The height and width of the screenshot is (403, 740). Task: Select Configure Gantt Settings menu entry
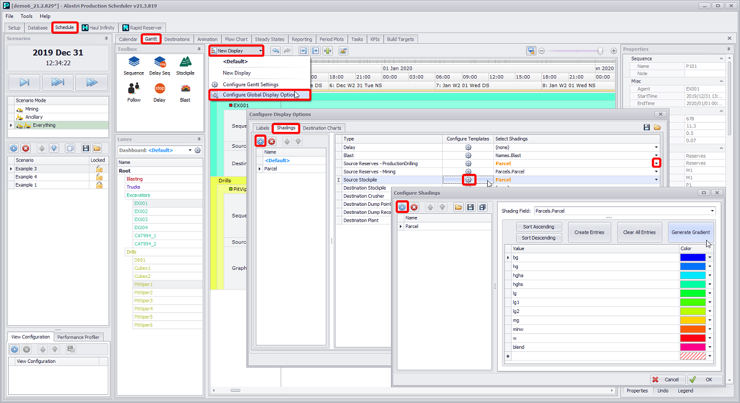pos(250,84)
